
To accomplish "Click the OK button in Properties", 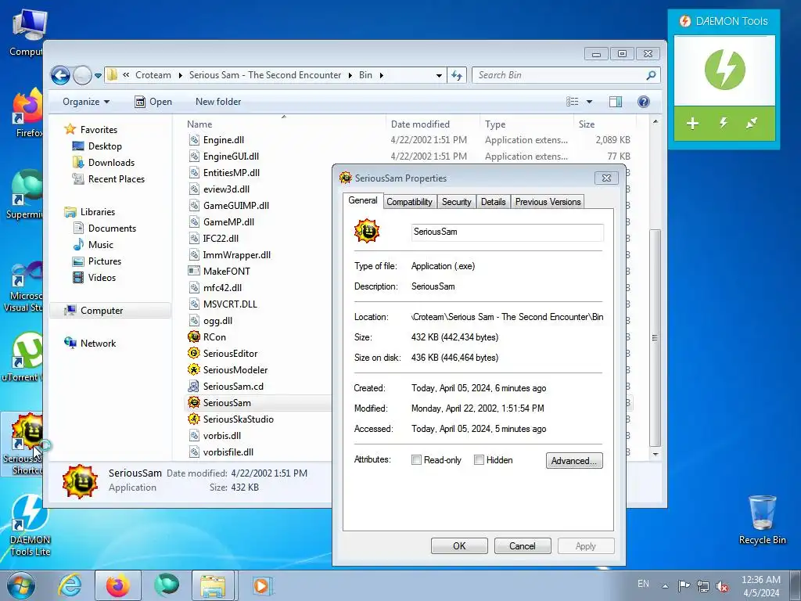I will click(459, 545).
